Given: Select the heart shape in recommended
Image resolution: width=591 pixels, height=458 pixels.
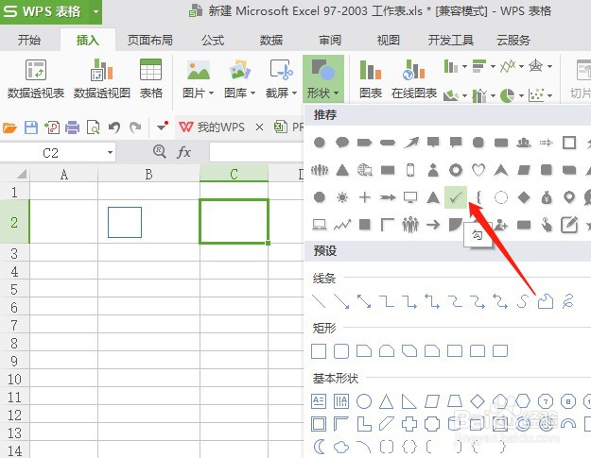Looking at the screenshot, I should pyautogui.click(x=478, y=170).
